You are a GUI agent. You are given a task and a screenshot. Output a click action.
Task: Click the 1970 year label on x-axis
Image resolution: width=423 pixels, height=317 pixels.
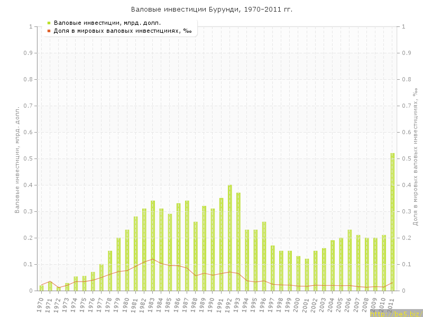(41, 304)
